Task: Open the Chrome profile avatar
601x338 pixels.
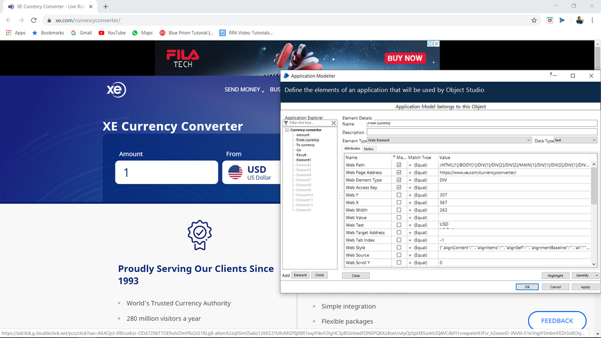Action: (579, 20)
